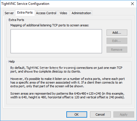Viewport: 137px width, 121px height.
Task: Click the Add... button for port mapping
Action: [117, 33]
